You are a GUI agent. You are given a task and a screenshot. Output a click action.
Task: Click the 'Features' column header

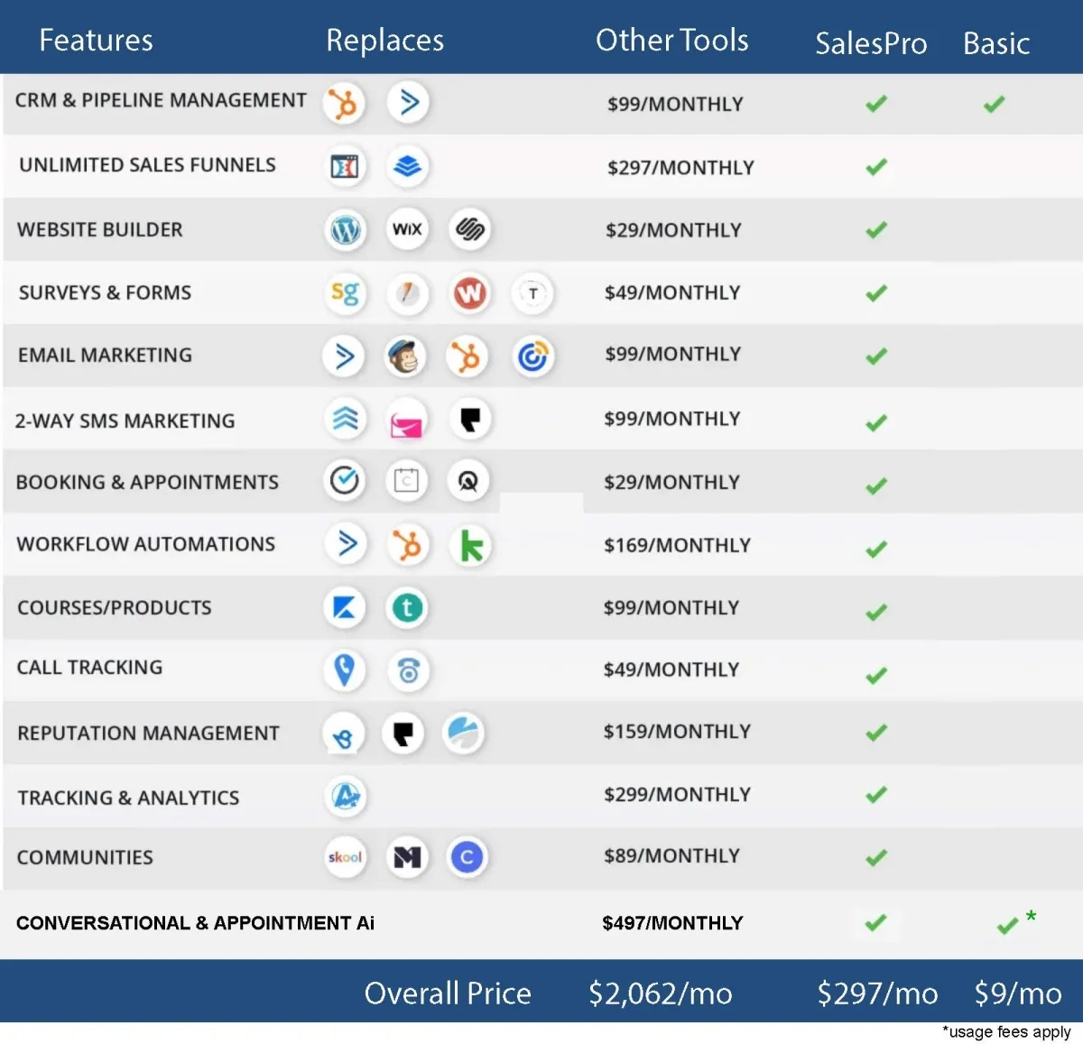click(x=96, y=41)
